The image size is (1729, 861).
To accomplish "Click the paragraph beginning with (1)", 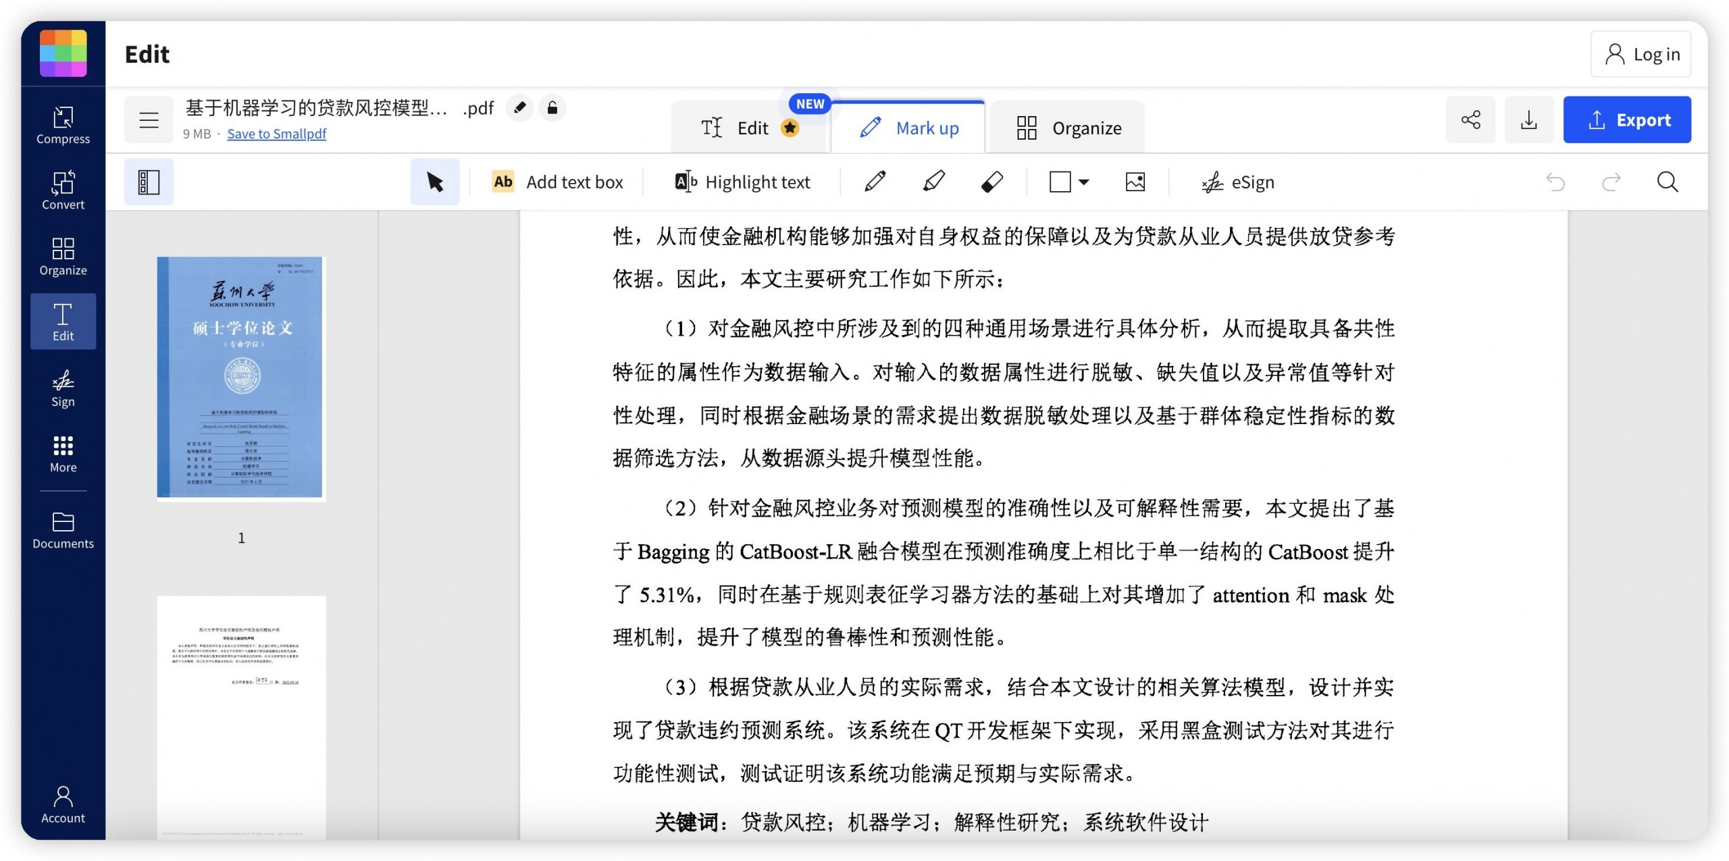I will coord(1004,394).
